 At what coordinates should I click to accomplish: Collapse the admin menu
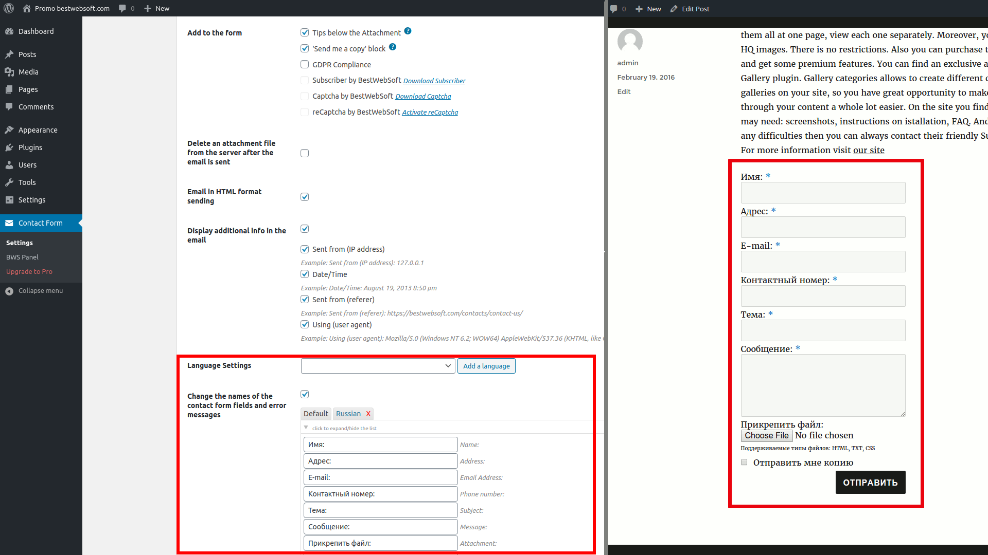coord(40,290)
